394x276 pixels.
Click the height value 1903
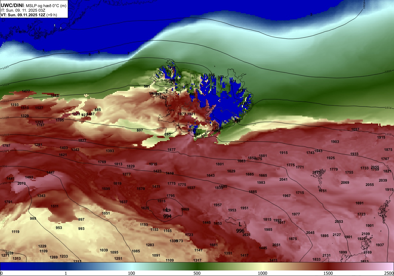(x=335, y=142)
